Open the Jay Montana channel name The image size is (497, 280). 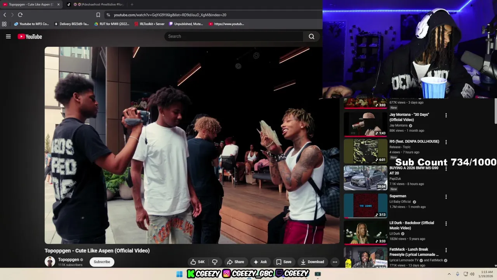398,126
